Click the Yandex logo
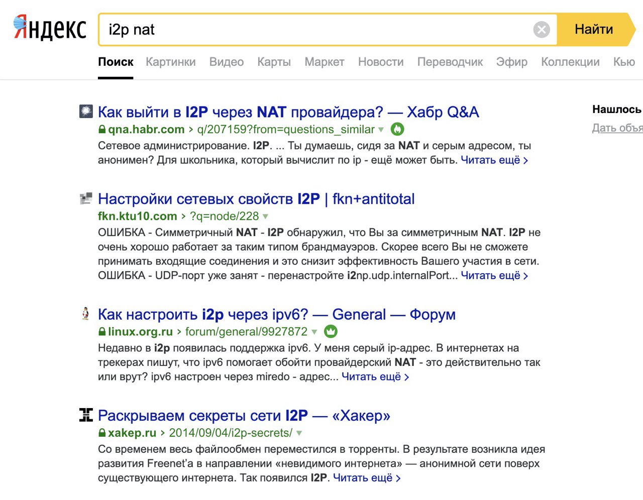The width and height of the screenshot is (643, 500). tap(50, 28)
